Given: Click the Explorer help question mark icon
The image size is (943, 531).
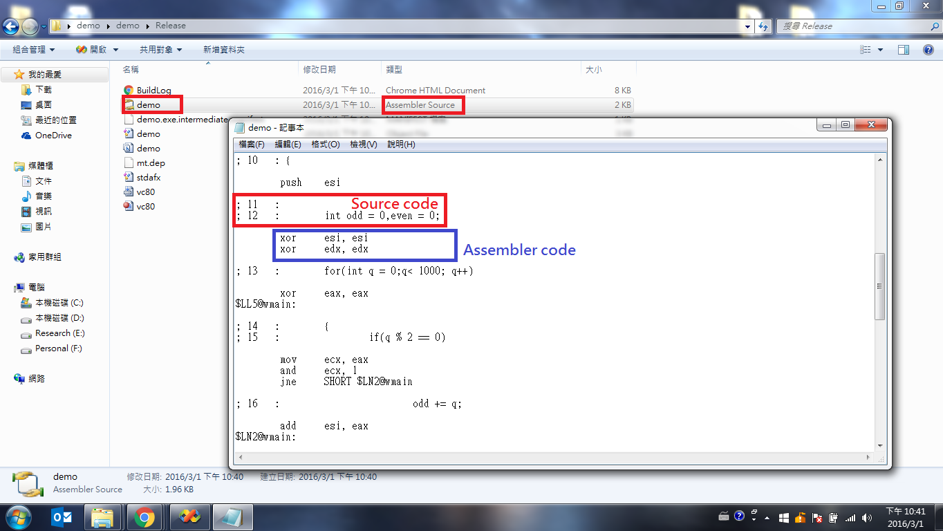Looking at the screenshot, I should click(x=928, y=49).
